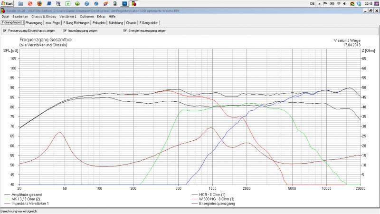The width and height of the screenshot is (380, 214).
Task: Expand hidden tray icons arrow
Action: [319, 3]
